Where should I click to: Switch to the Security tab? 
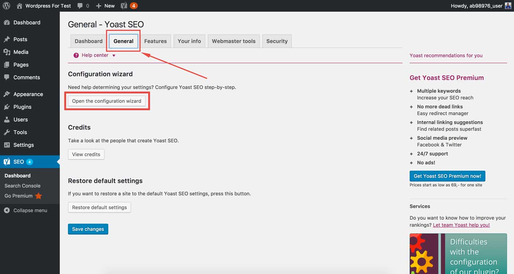click(277, 41)
